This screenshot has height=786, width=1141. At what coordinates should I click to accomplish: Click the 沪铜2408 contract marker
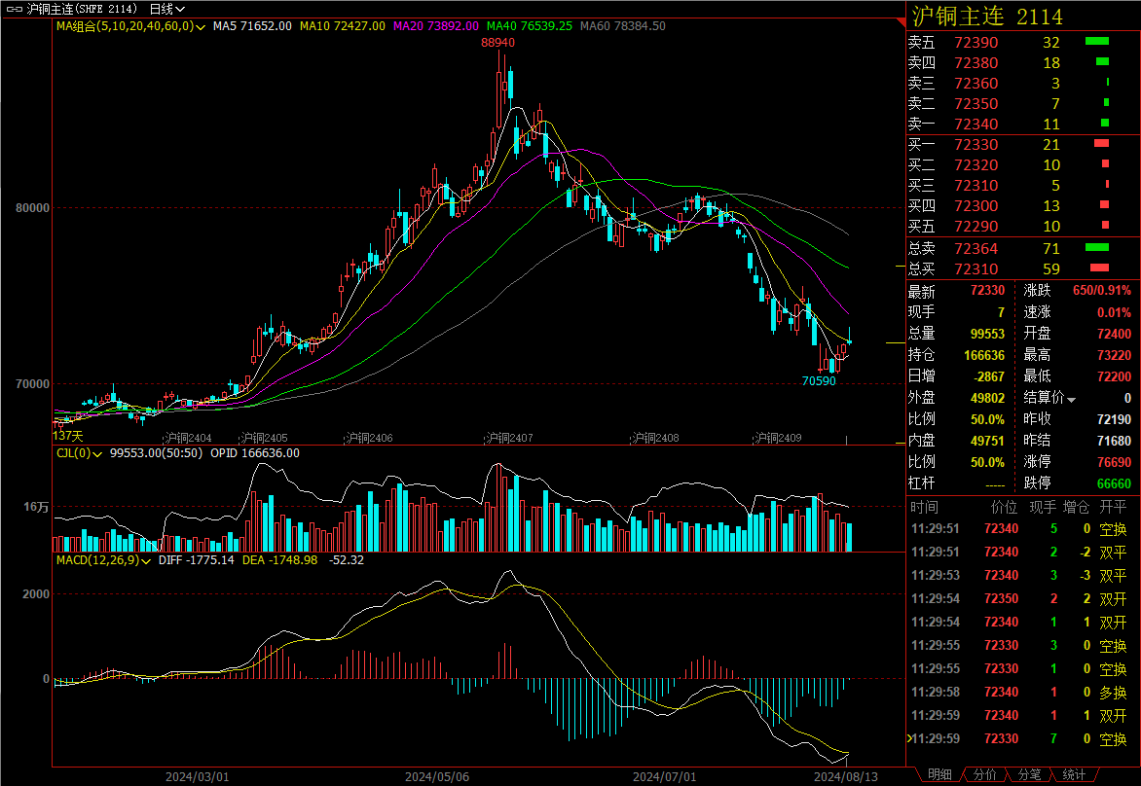655,438
